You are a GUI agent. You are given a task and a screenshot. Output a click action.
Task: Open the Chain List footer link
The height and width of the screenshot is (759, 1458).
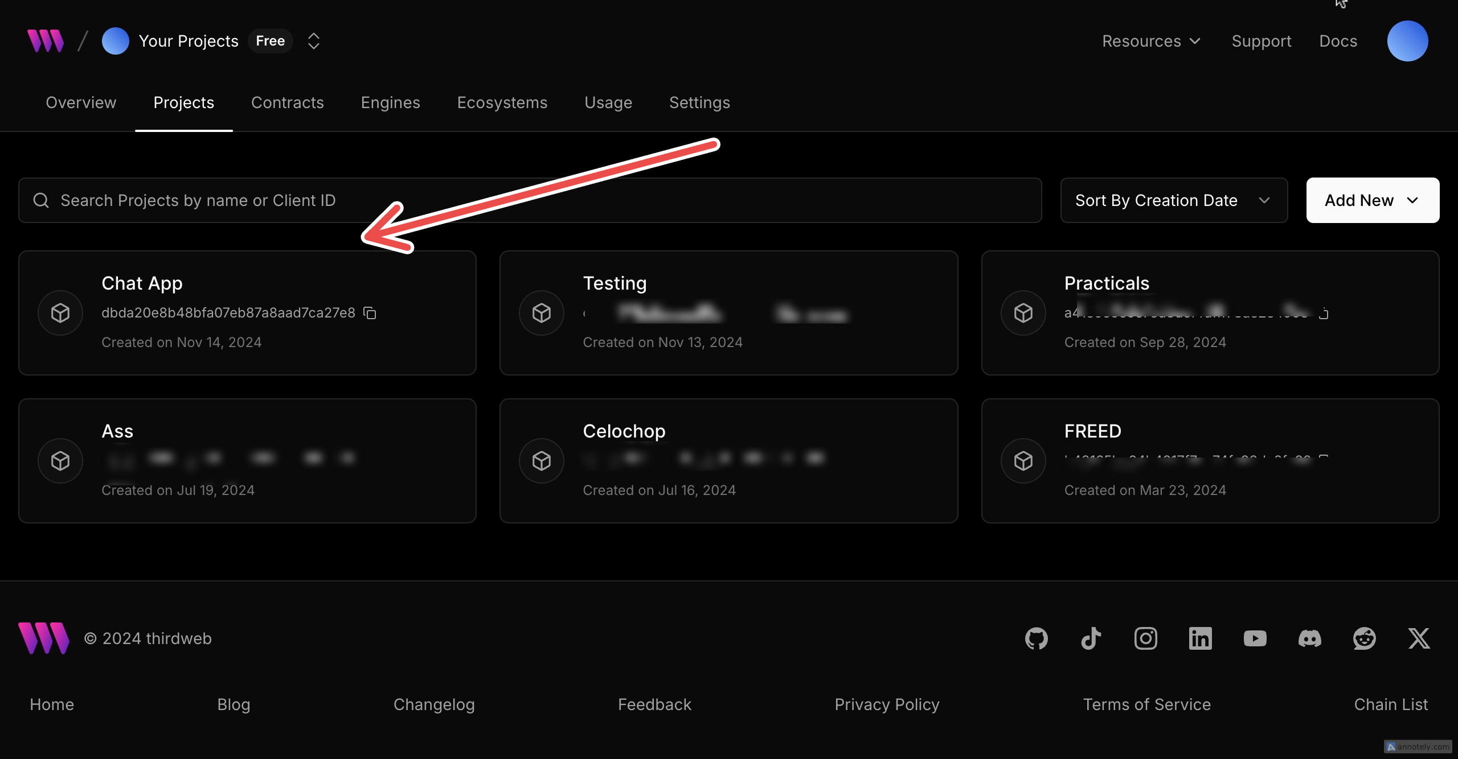[1391, 704]
